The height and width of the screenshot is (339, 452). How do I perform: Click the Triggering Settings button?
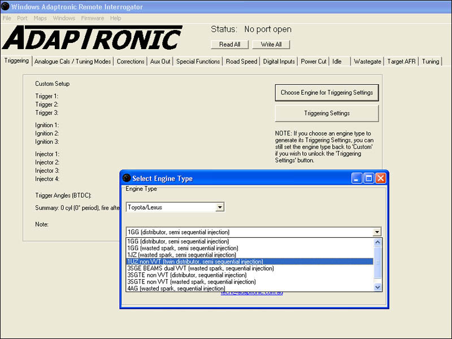tap(327, 114)
